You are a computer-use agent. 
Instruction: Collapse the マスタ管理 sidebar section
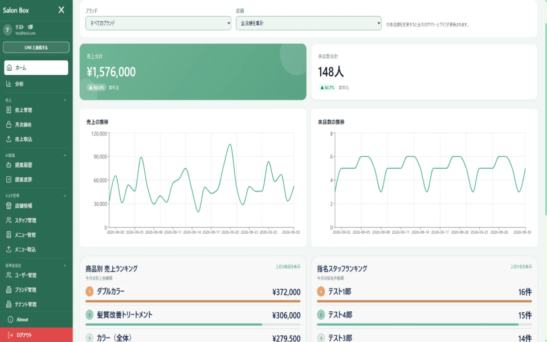point(65,196)
